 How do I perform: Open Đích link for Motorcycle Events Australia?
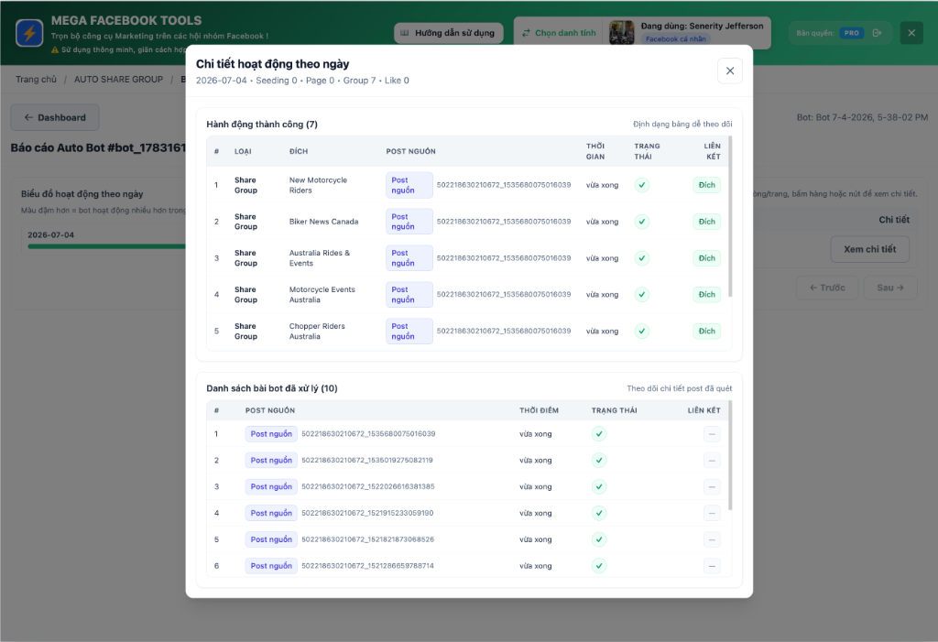706,294
